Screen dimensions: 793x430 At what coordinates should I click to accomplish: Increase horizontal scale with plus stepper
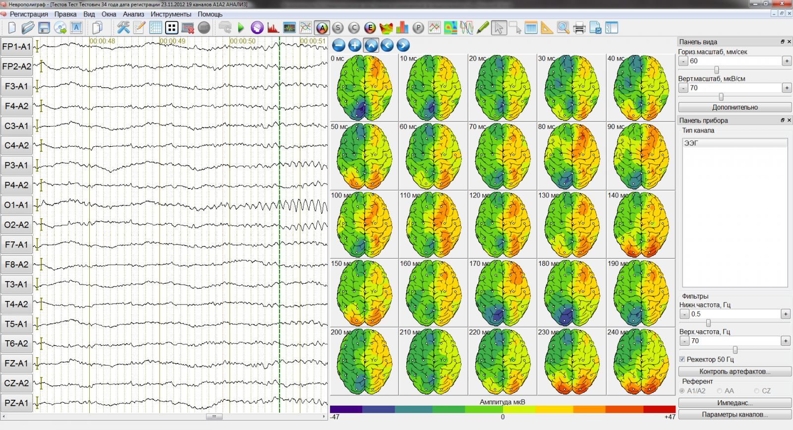click(x=787, y=61)
